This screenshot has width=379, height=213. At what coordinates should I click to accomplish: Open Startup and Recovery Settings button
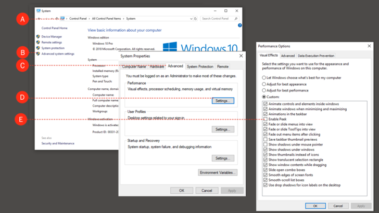[x=223, y=158]
